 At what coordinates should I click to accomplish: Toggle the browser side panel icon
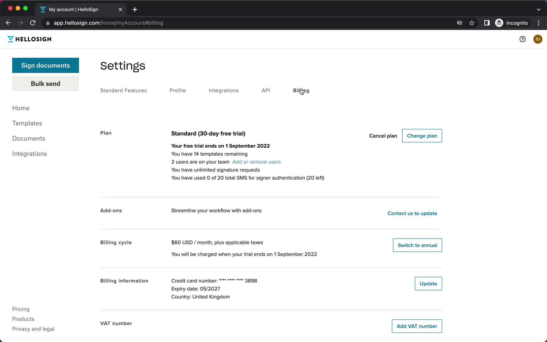(x=487, y=23)
